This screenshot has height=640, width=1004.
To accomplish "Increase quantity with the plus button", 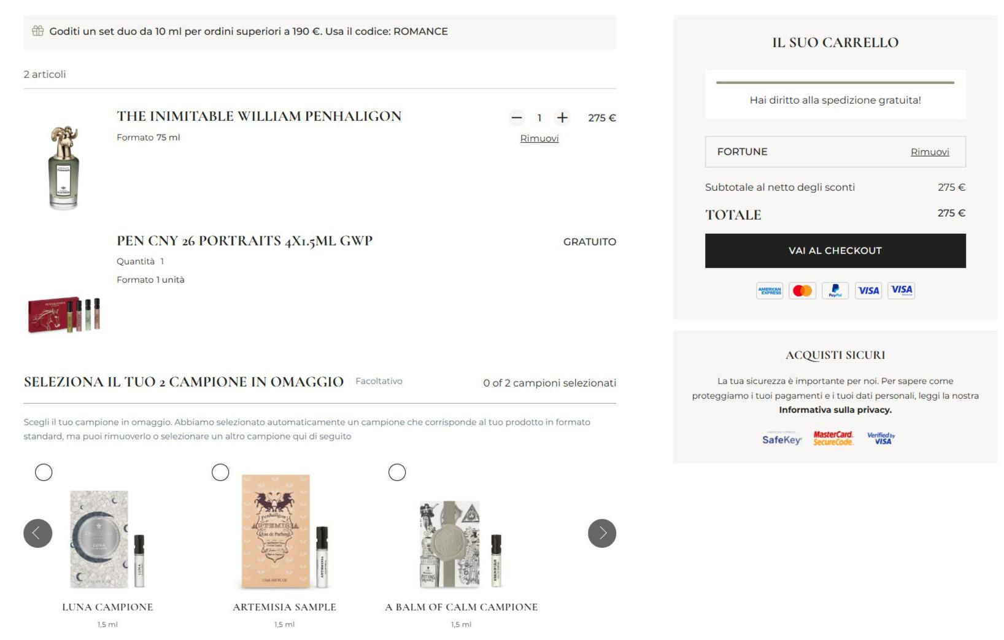I will pyautogui.click(x=562, y=118).
